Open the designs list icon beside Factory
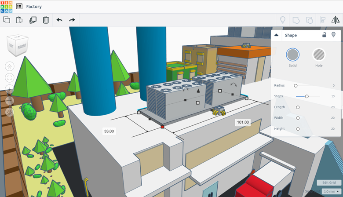This screenshot has width=343, height=197. click(19, 7)
